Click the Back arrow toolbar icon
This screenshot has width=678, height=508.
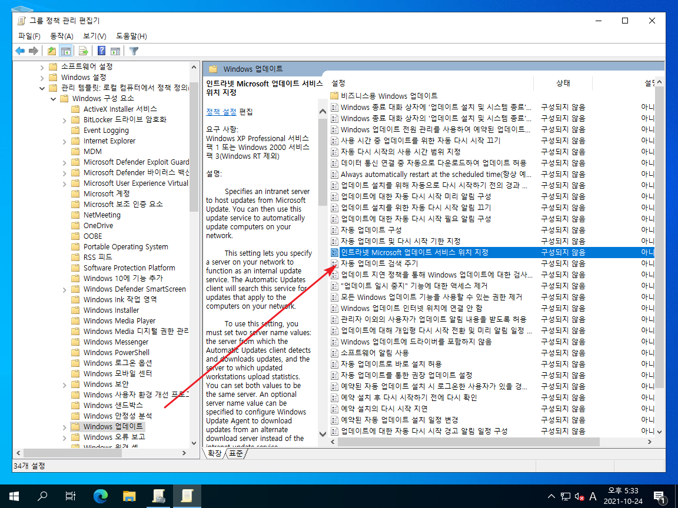pyautogui.click(x=20, y=51)
